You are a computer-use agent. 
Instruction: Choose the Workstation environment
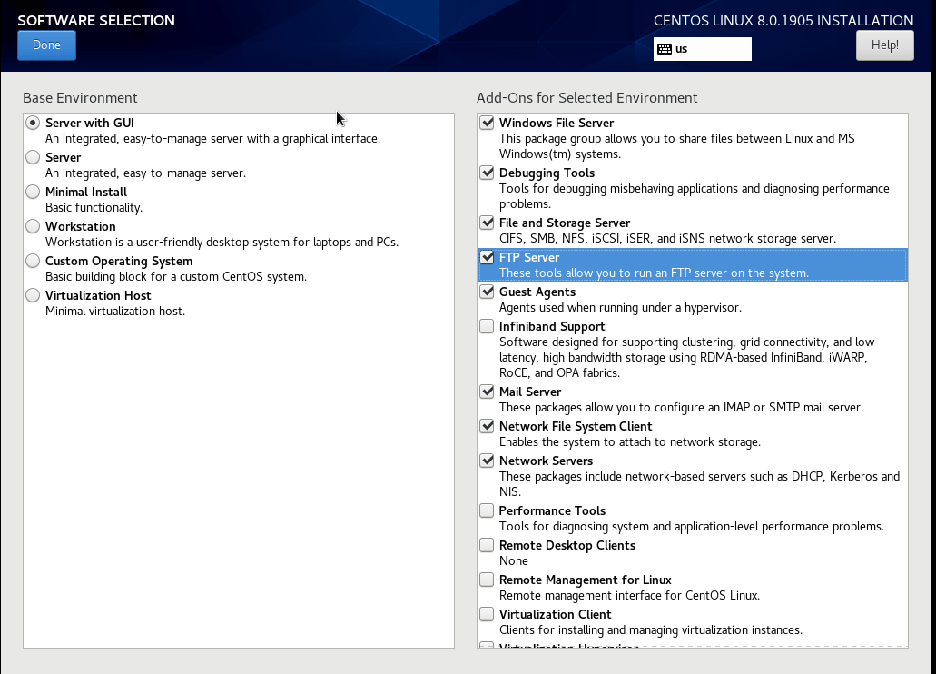(x=33, y=226)
